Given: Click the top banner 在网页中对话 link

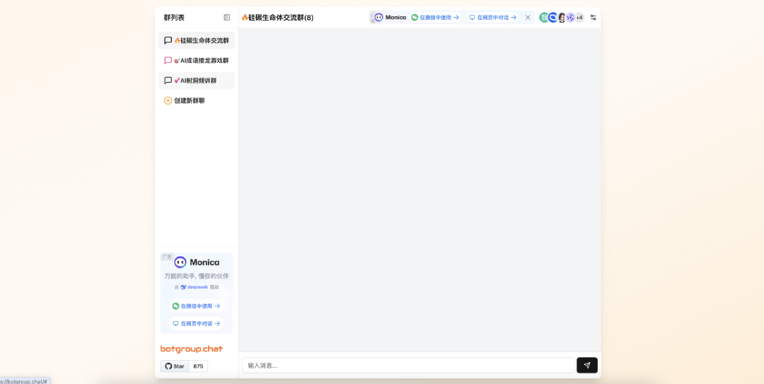Looking at the screenshot, I should (492, 18).
